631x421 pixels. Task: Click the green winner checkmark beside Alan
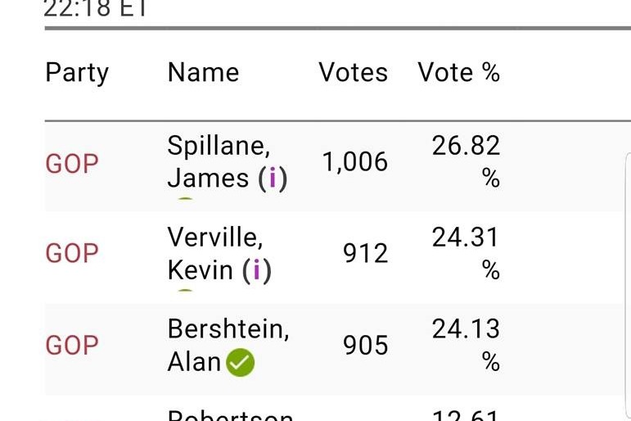241,362
